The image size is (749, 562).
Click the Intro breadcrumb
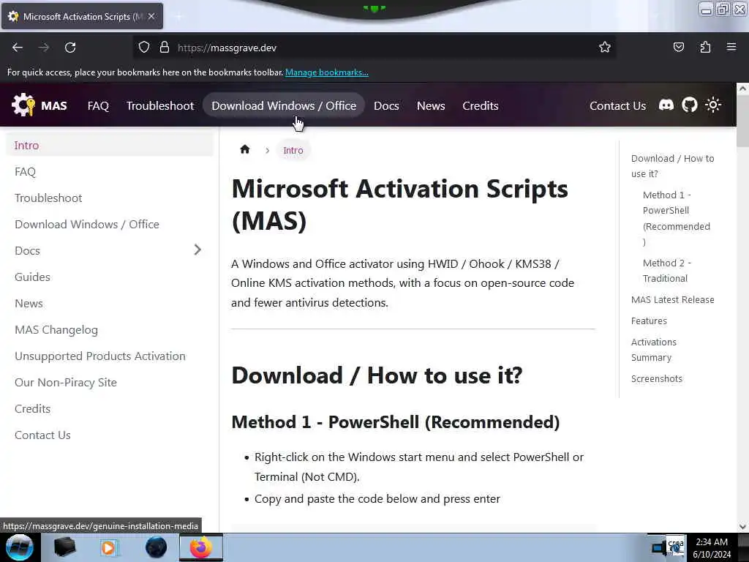[x=293, y=150]
